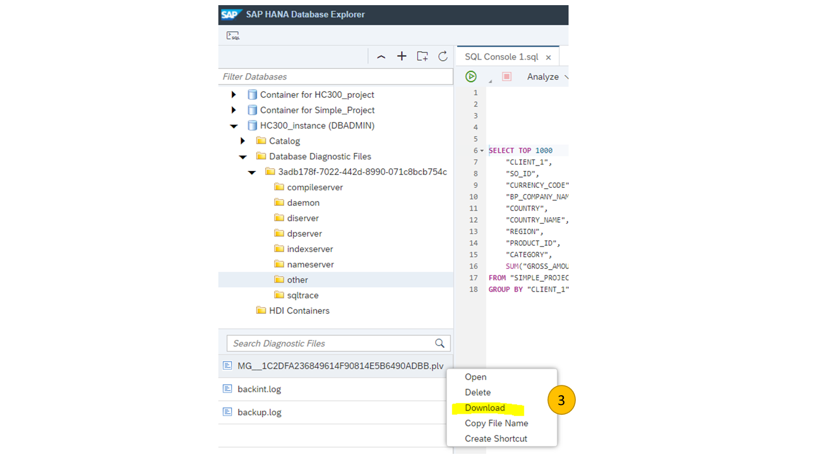Click the Search Diagnostic Files field

point(338,343)
